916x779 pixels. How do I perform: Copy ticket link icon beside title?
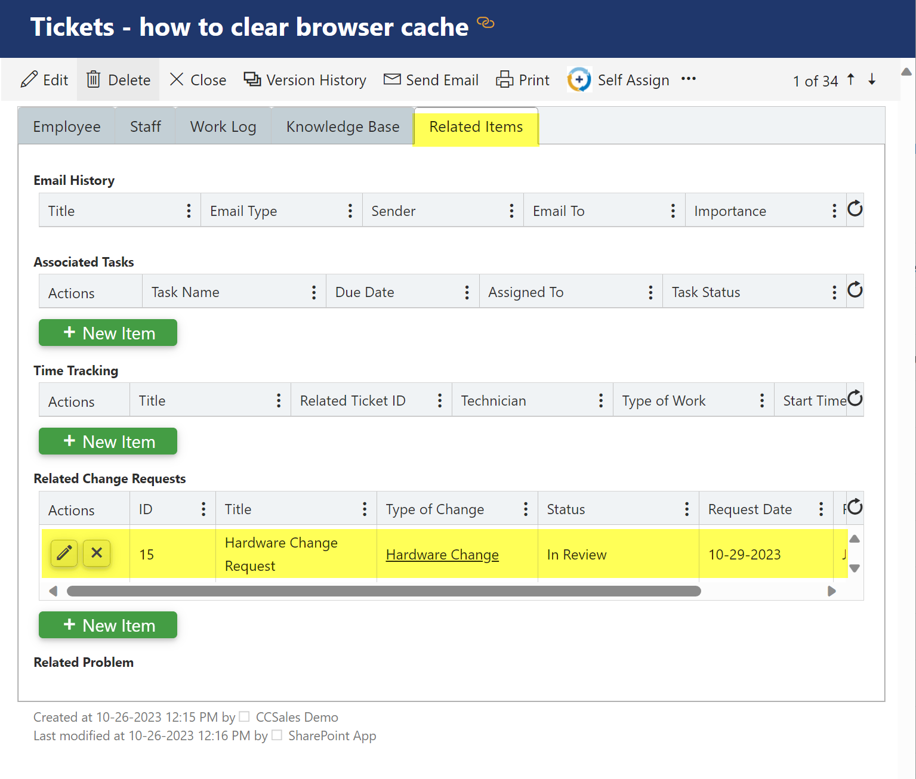pos(486,23)
